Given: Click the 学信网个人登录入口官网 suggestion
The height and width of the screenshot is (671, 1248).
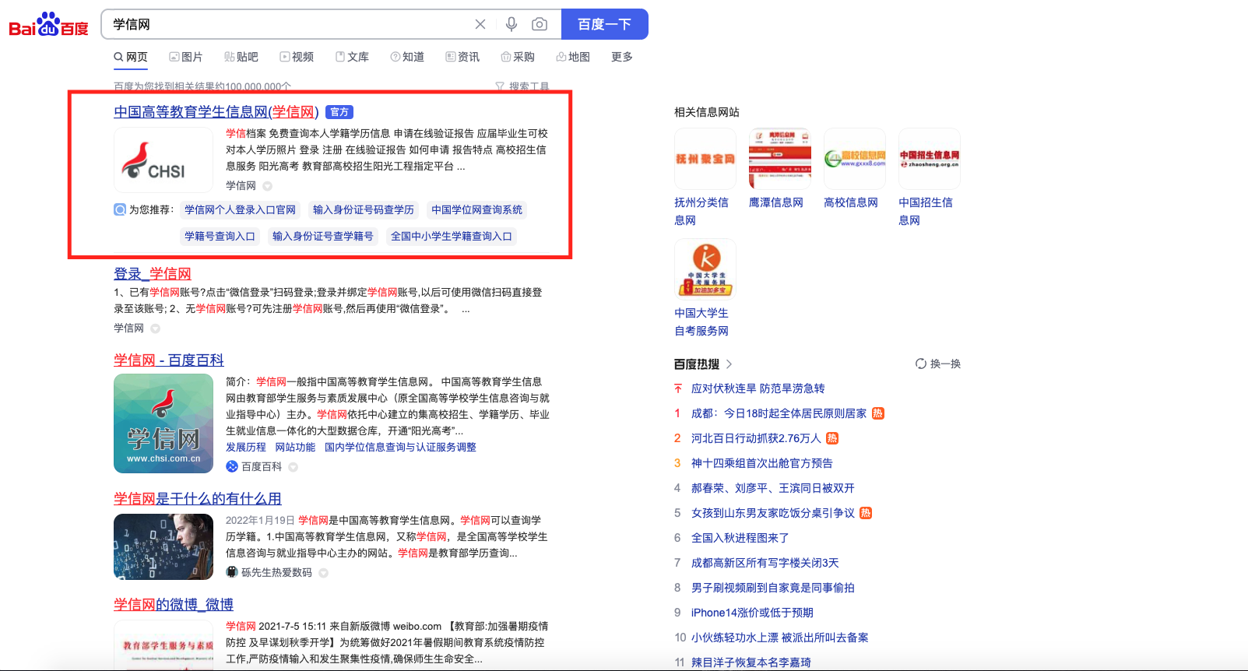Looking at the screenshot, I should coord(240,209).
